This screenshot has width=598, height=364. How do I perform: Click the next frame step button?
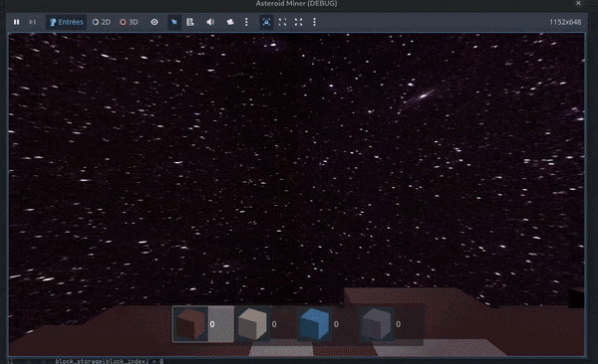click(x=33, y=22)
